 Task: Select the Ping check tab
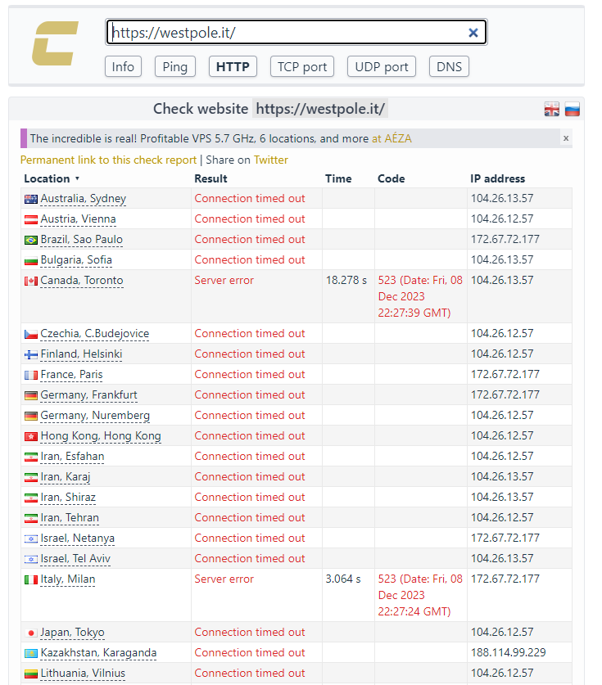click(174, 66)
